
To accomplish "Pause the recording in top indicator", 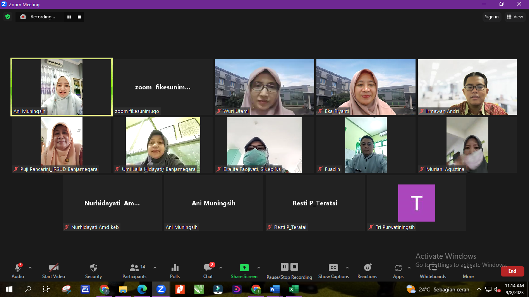I will tap(69, 17).
